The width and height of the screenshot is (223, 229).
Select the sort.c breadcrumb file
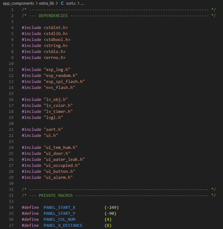(x=71, y=3)
